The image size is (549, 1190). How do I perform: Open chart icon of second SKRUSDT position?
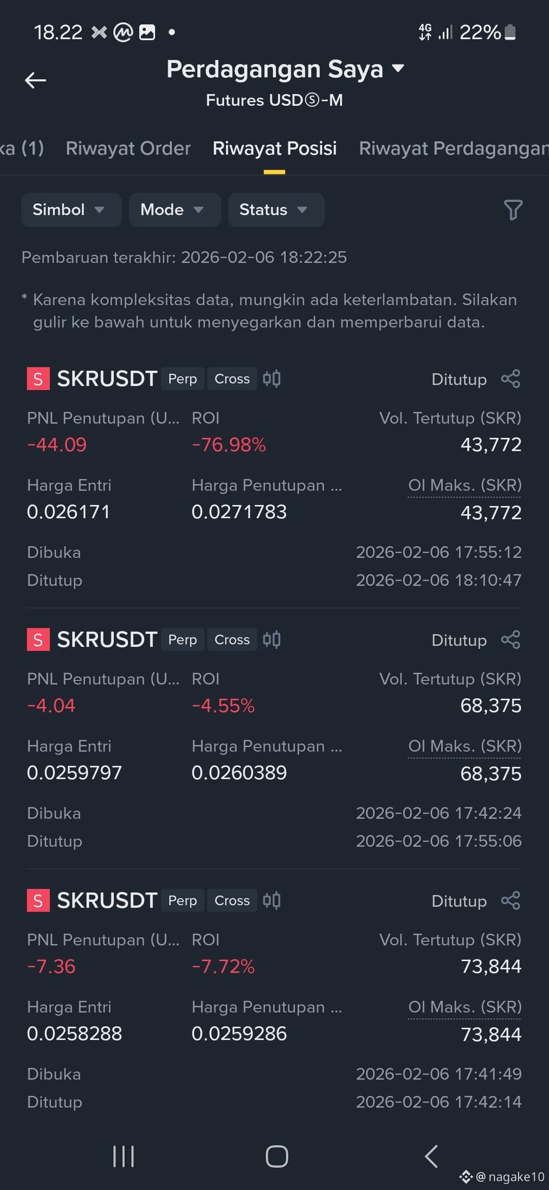pyautogui.click(x=271, y=640)
